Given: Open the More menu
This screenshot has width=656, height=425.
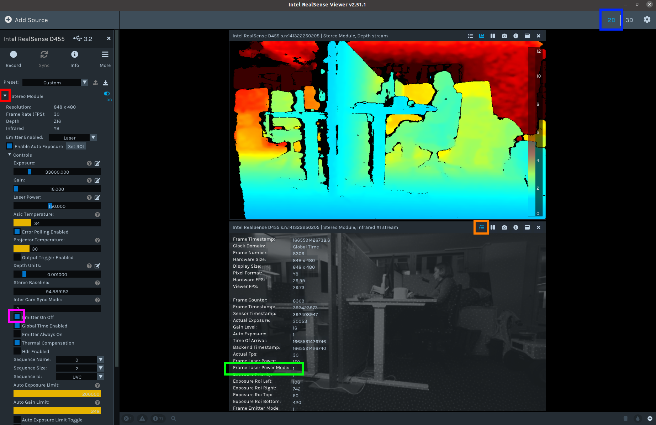Looking at the screenshot, I should pos(105,58).
